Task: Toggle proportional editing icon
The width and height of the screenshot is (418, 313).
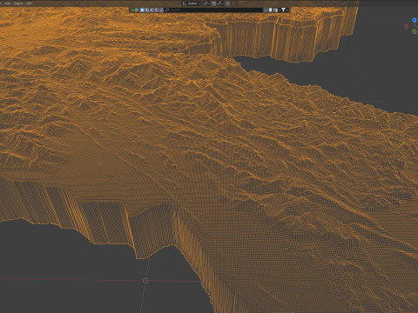Action: [x=228, y=3]
